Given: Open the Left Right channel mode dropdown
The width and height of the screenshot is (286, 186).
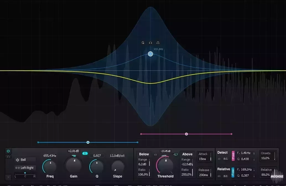Looking at the screenshot, I should [25, 168].
